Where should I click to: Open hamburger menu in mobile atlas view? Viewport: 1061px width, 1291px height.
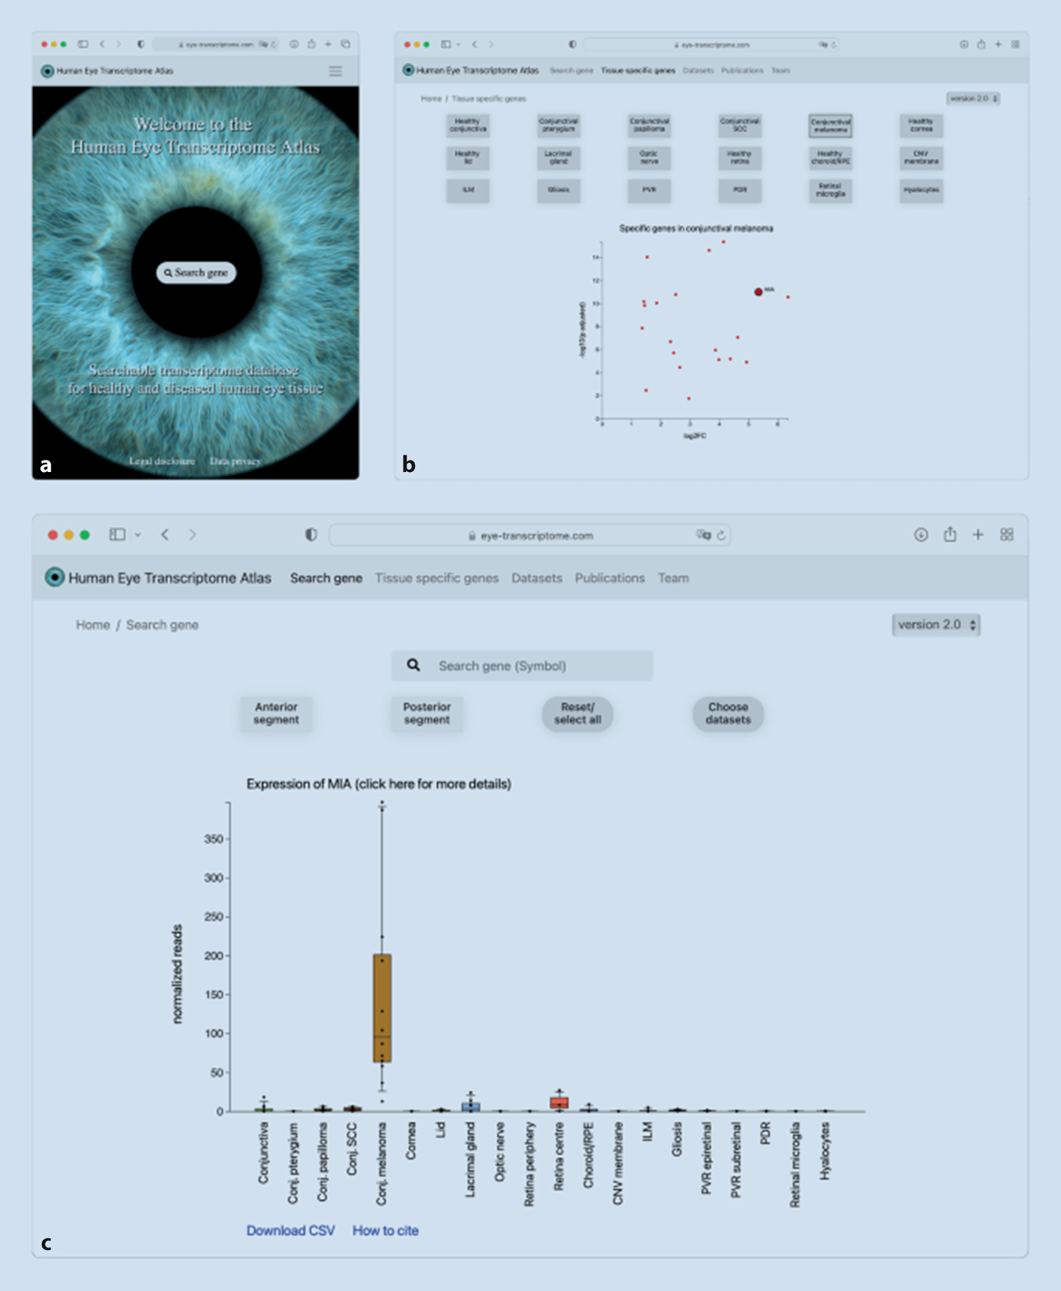[335, 71]
